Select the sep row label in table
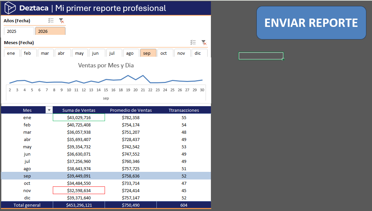This screenshot has width=372, height=211. 27,176
